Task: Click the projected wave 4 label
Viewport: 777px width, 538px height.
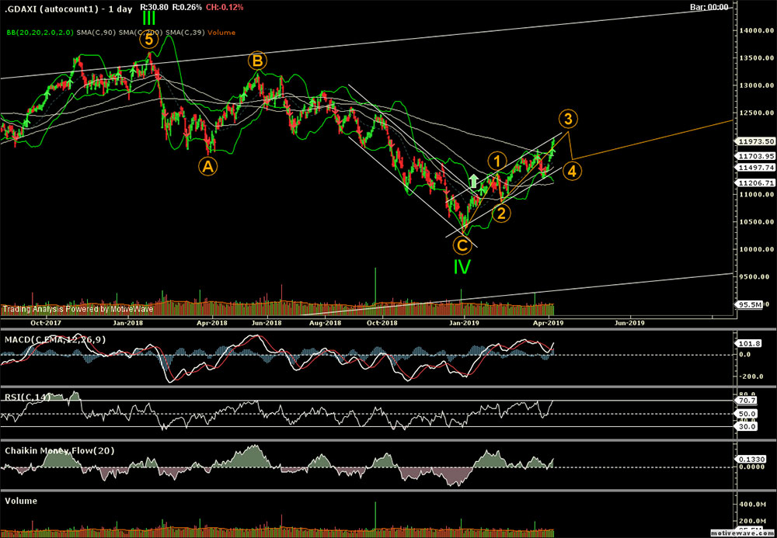Action: click(570, 170)
